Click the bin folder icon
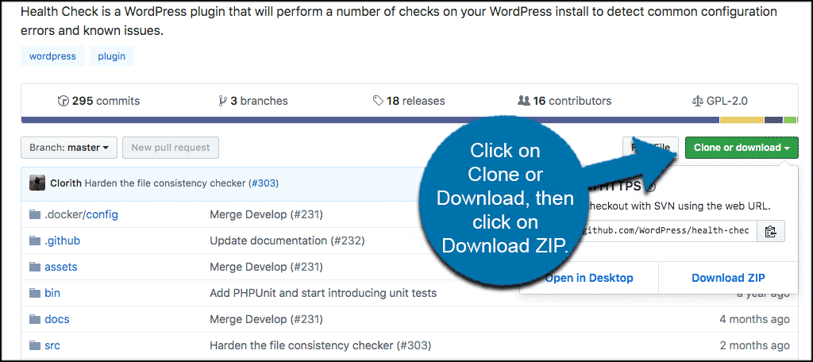The width and height of the screenshot is (813, 362). pos(35,293)
